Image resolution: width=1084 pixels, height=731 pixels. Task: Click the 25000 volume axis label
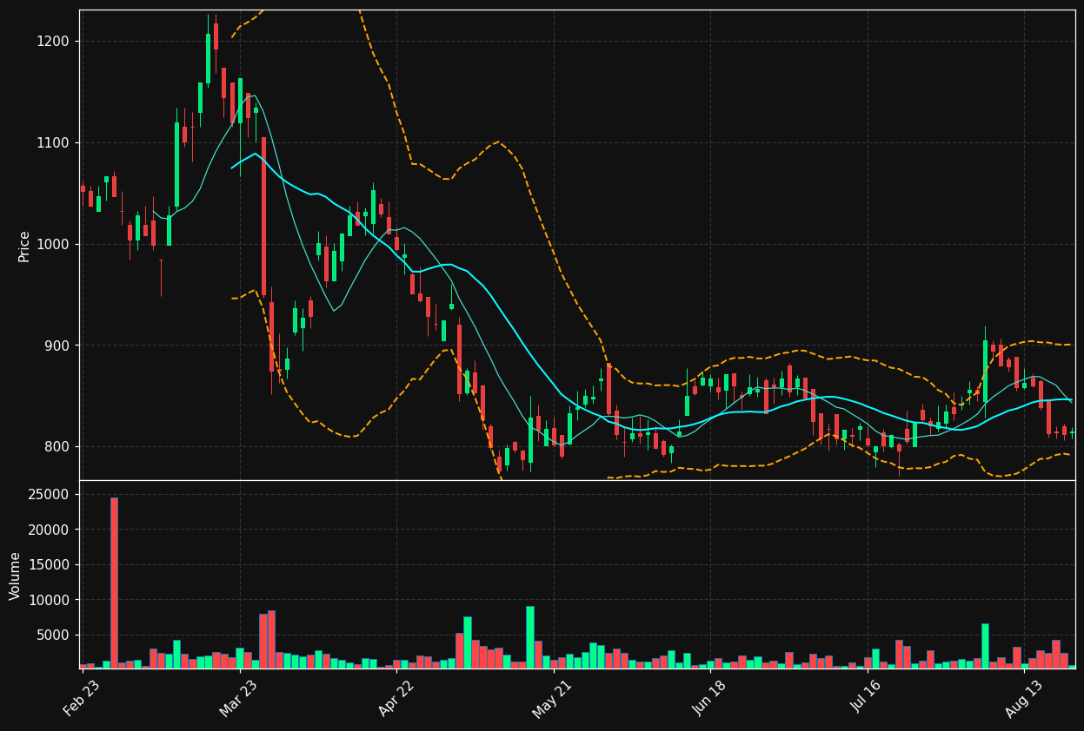[50, 495]
